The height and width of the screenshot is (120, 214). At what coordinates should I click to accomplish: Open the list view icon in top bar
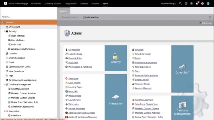(186, 3)
